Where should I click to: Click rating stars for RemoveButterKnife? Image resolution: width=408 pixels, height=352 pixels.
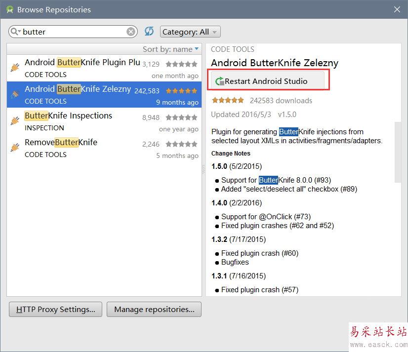[182, 144]
